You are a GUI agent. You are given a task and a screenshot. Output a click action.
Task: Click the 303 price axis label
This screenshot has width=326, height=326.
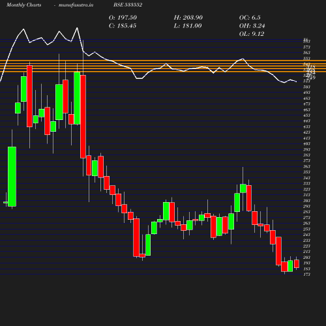coord(306,201)
